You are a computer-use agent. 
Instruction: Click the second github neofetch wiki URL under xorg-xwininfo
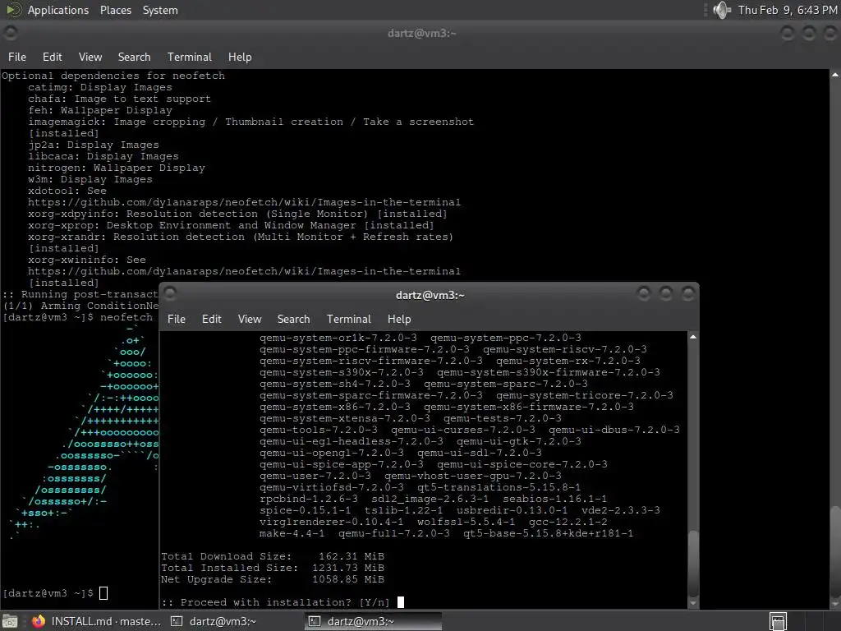(244, 271)
